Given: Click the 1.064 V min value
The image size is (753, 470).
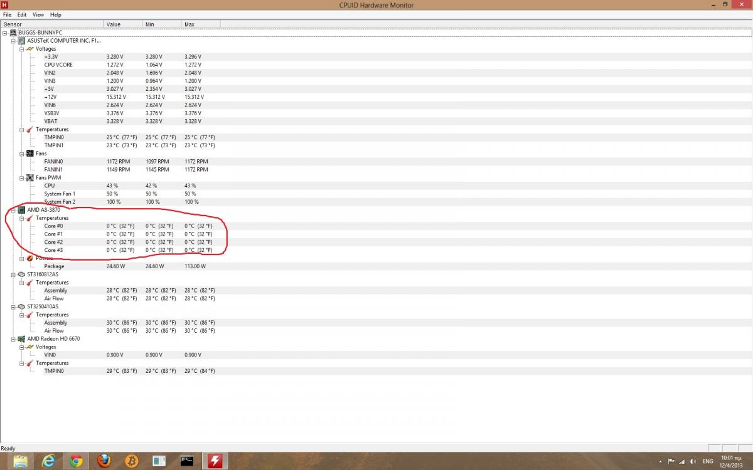Looking at the screenshot, I should coord(154,65).
